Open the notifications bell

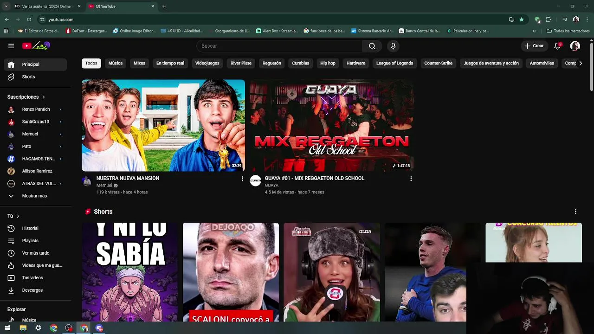coord(557,46)
